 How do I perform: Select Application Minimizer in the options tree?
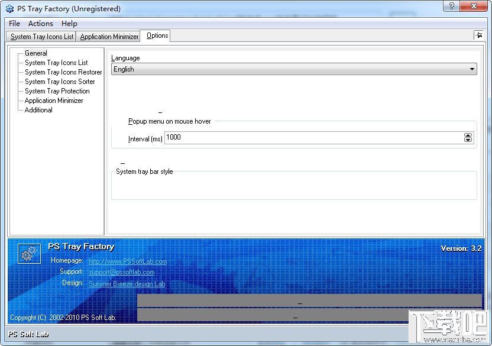(54, 101)
